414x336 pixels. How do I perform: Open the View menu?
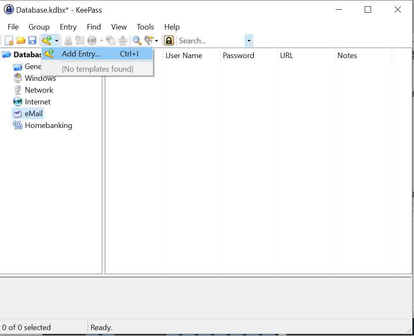pos(119,27)
